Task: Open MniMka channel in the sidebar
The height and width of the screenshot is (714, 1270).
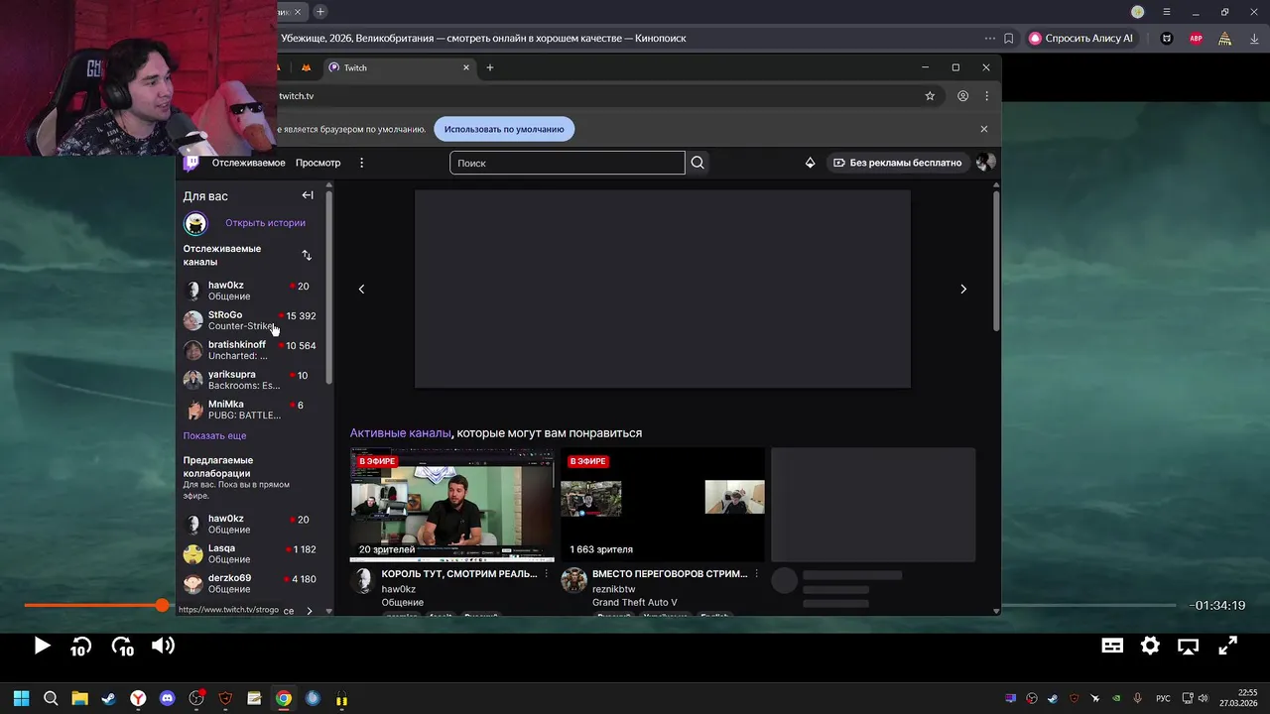Action: [250, 410]
